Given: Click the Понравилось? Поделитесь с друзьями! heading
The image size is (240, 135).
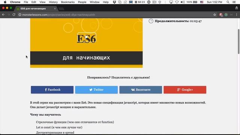Looking at the screenshot, I should coord(118,78).
